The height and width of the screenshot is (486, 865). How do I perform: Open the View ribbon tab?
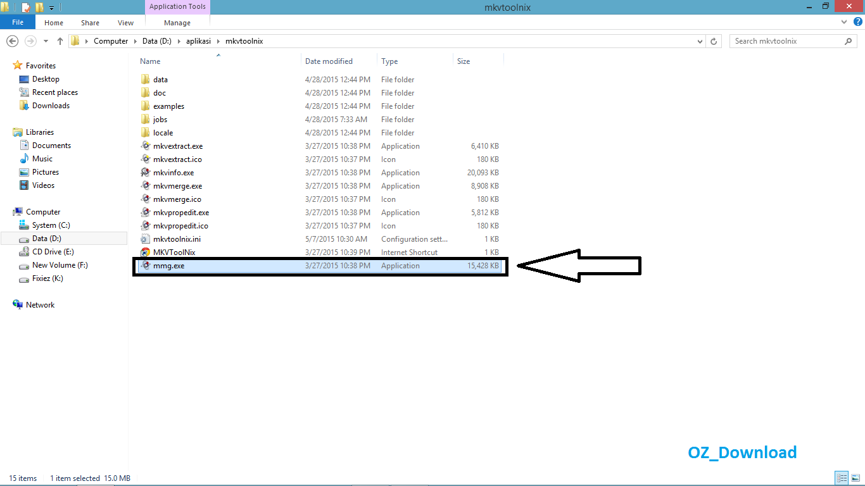pyautogui.click(x=125, y=23)
